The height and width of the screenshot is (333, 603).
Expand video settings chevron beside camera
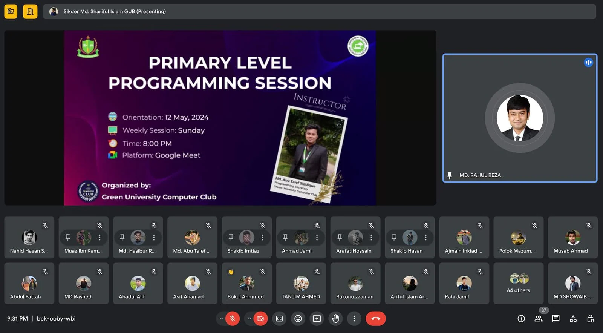(x=249, y=319)
